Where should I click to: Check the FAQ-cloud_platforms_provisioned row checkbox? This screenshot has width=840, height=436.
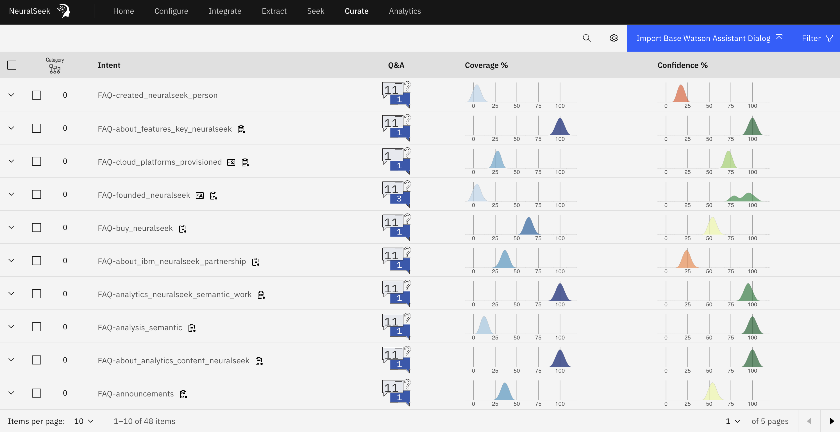coord(37,162)
